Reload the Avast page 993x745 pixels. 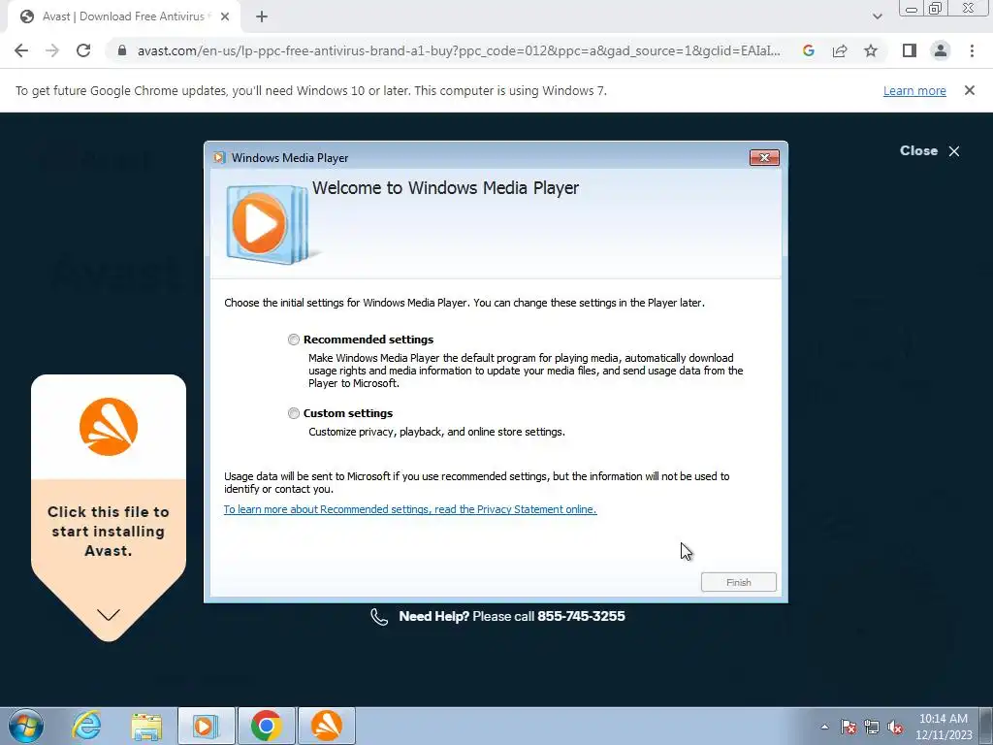pos(83,50)
